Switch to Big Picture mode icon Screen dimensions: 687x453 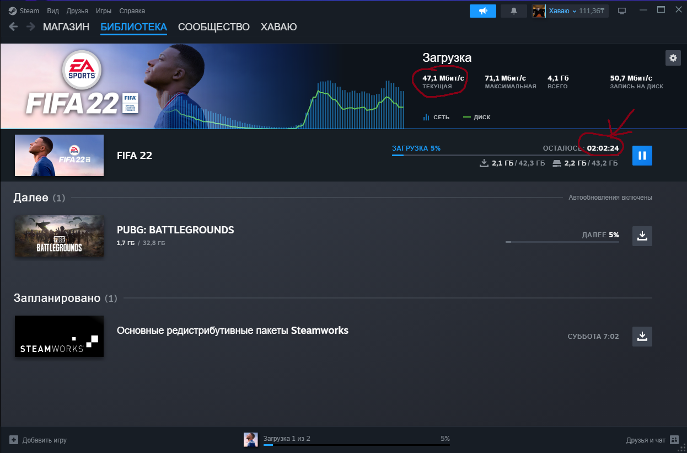coord(622,11)
